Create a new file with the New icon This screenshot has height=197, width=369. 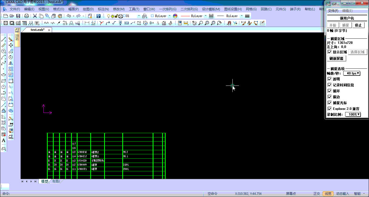(x=5, y=16)
